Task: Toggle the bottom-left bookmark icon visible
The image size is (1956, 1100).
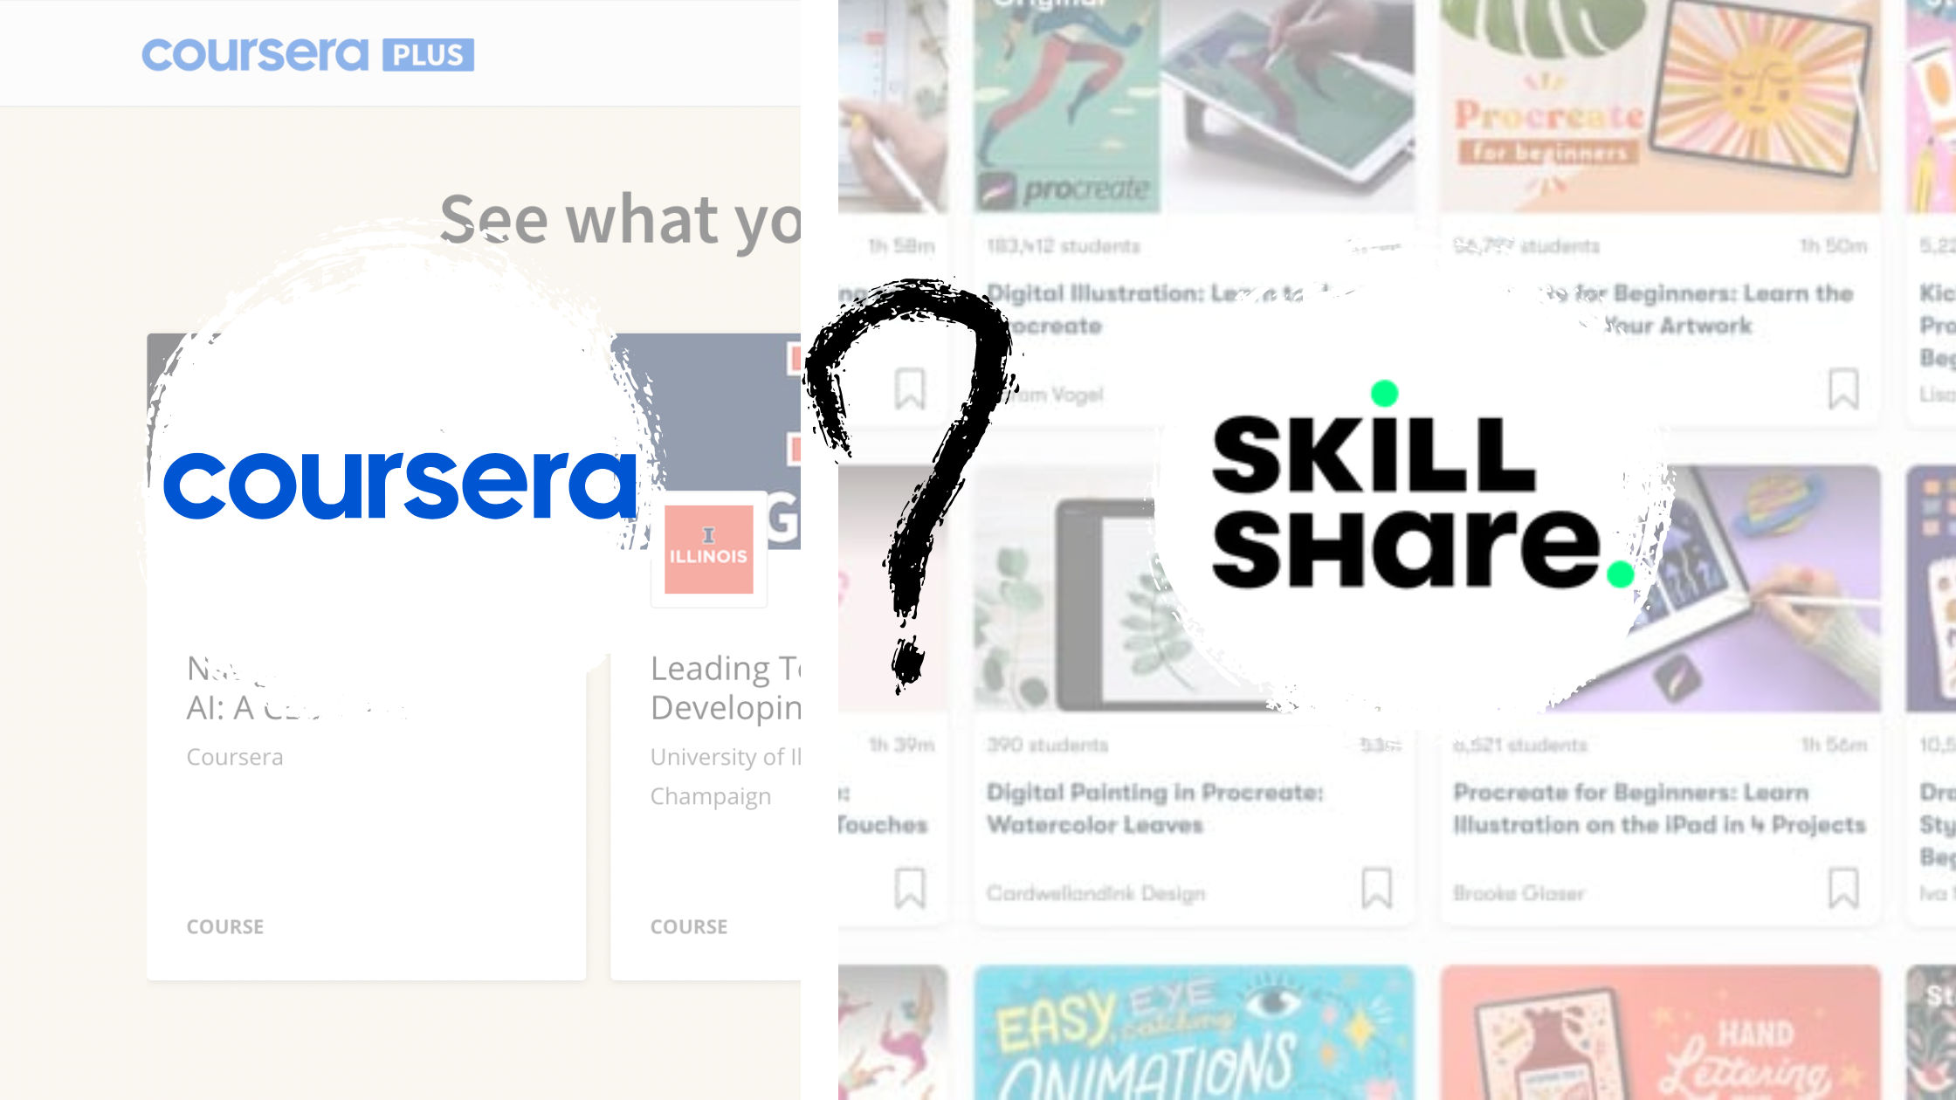Action: pos(910,888)
